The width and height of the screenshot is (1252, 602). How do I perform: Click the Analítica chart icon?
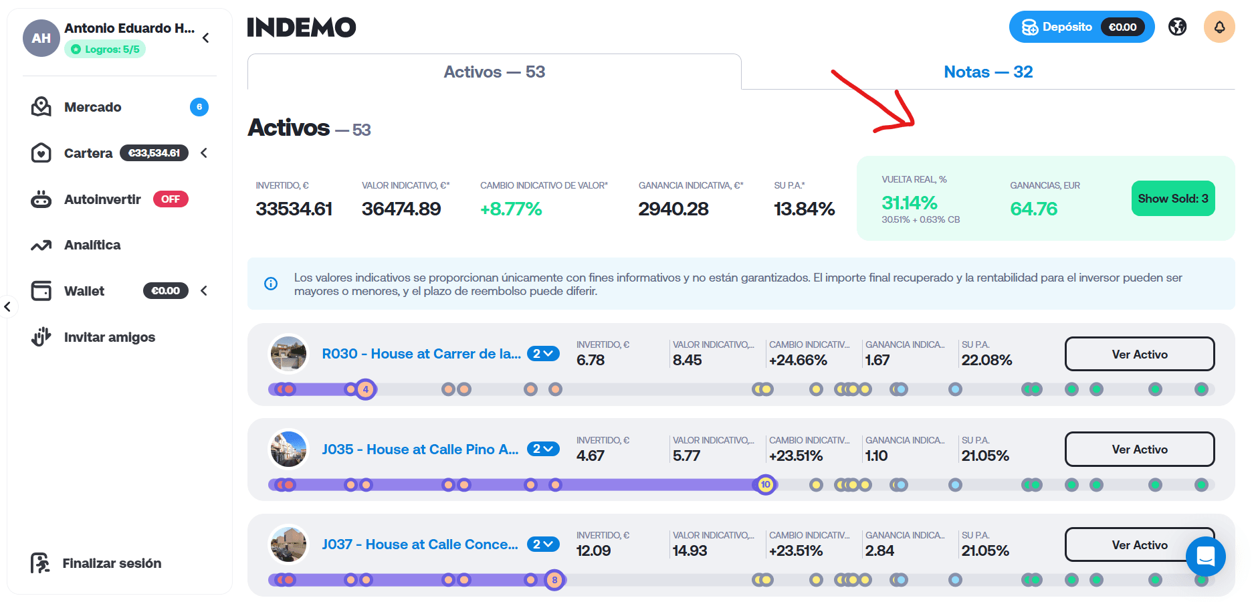tap(41, 245)
